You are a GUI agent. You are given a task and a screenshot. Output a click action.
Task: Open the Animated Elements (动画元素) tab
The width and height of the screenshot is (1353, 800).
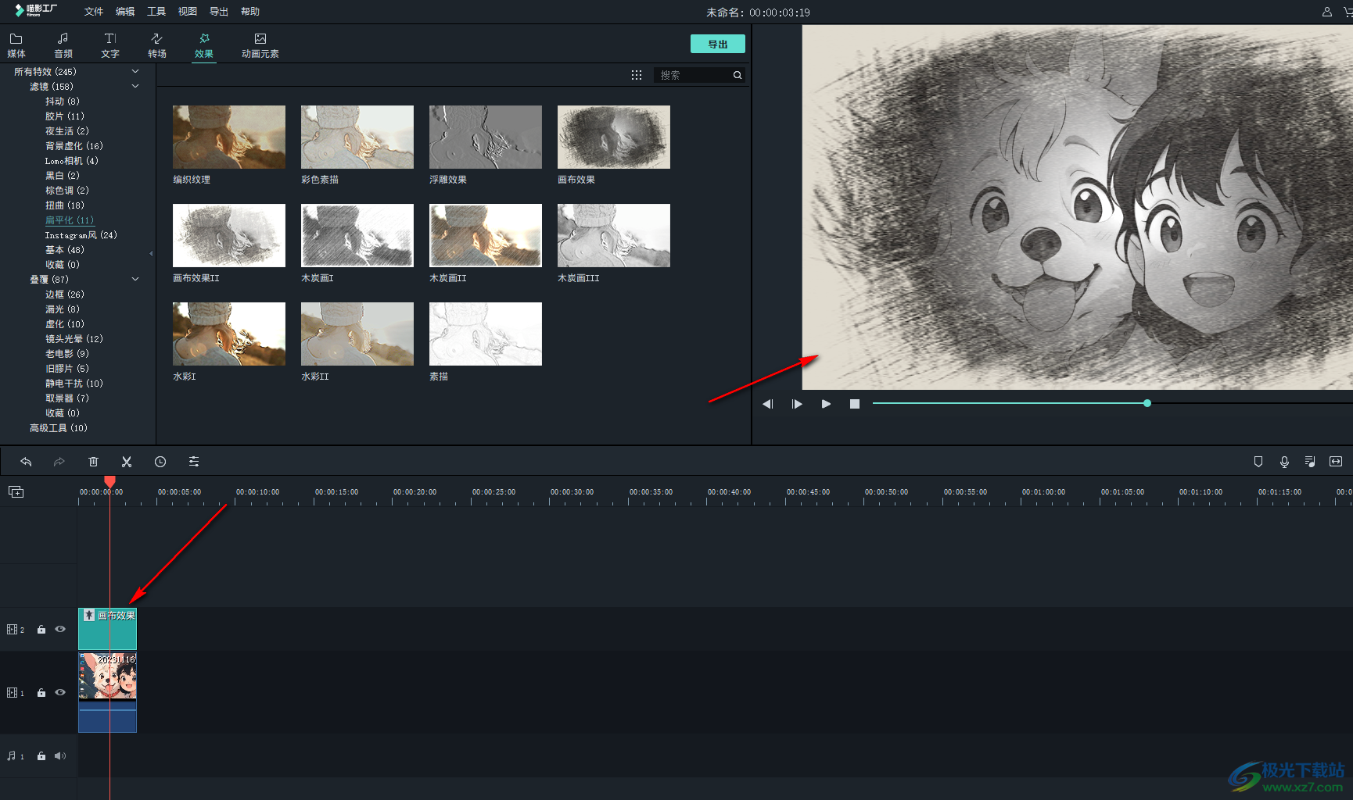pyautogui.click(x=260, y=45)
